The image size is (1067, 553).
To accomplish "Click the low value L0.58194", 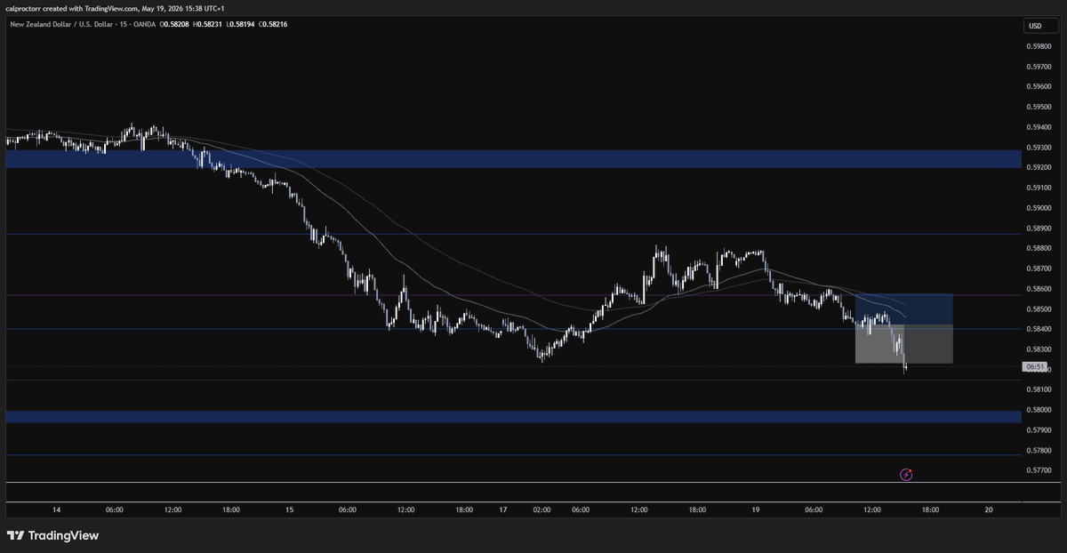I will [242, 24].
